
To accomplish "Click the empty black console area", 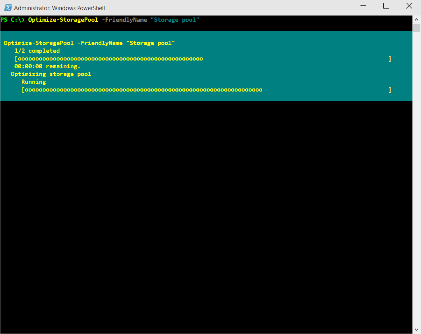I will (206, 215).
